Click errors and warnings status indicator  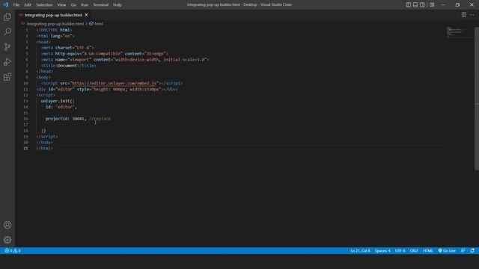click(x=13, y=251)
